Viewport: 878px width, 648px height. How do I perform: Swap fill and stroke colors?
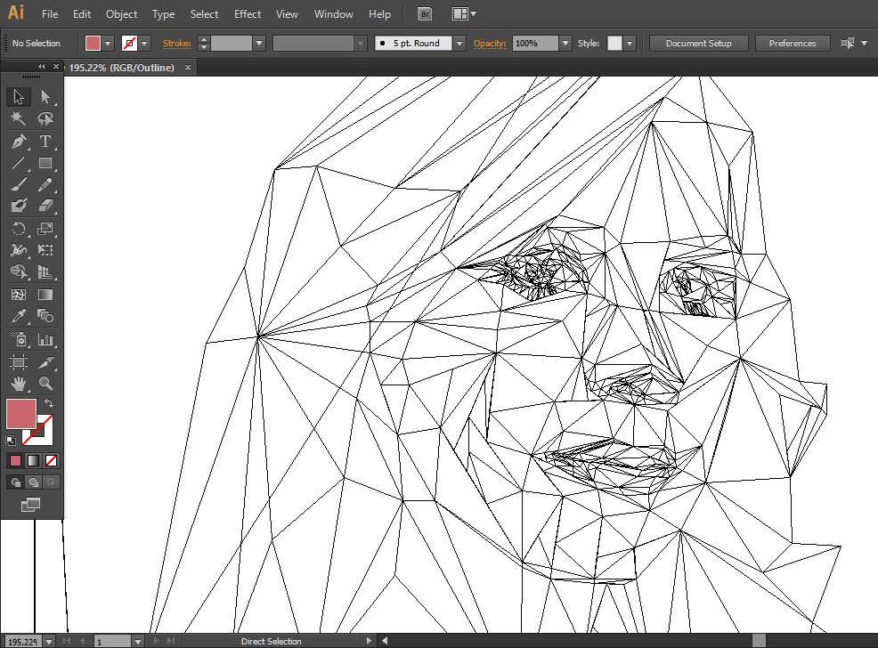[49, 404]
